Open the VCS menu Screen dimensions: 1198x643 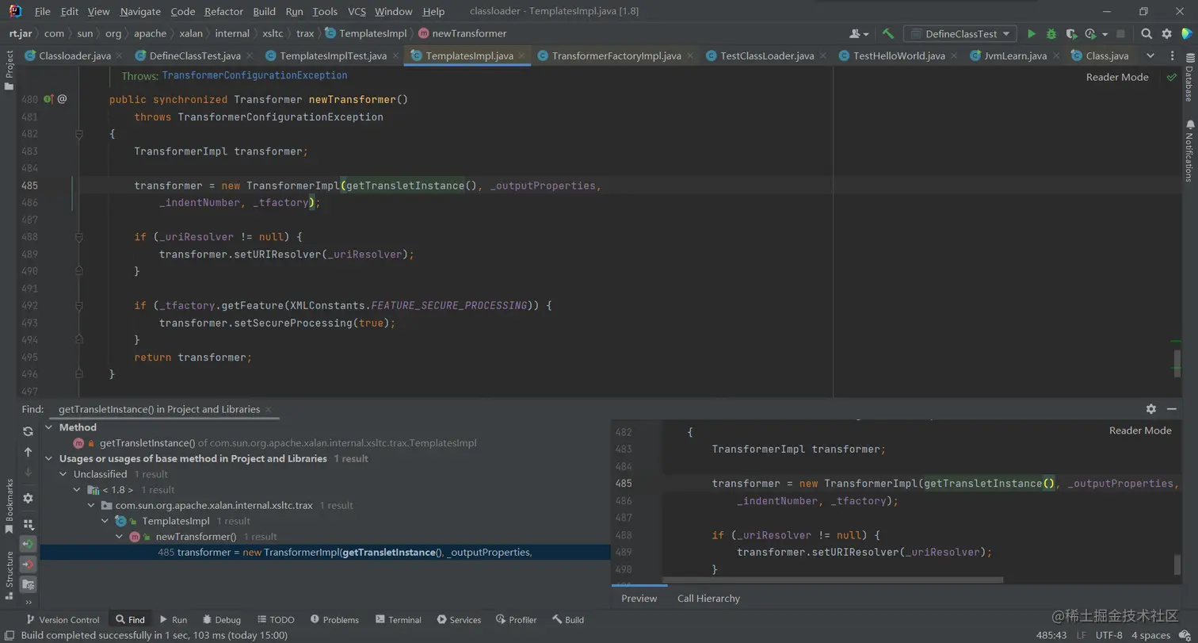click(x=357, y=12)
